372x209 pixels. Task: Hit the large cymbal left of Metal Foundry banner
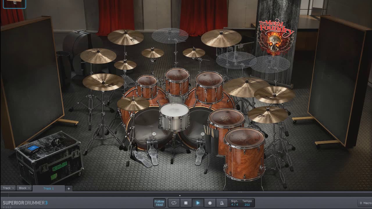[x=221, y=38]
